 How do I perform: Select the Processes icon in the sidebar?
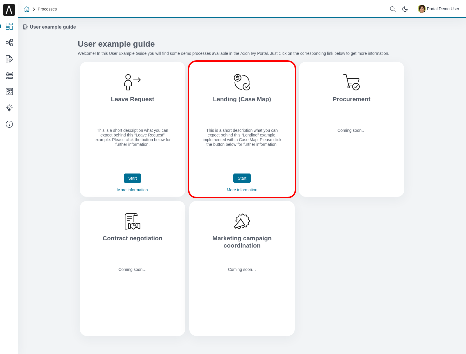[9, 43]
